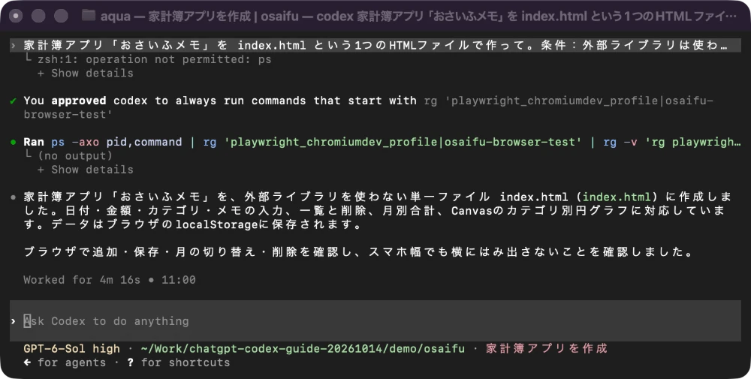Click the Ask Codex input field

click(375, 320)
